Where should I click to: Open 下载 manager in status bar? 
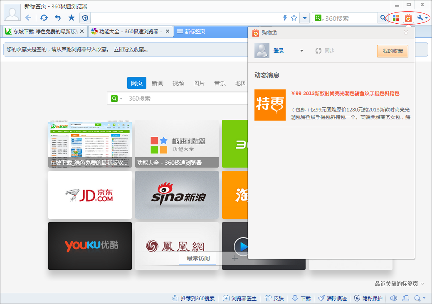tap(301, 298)
